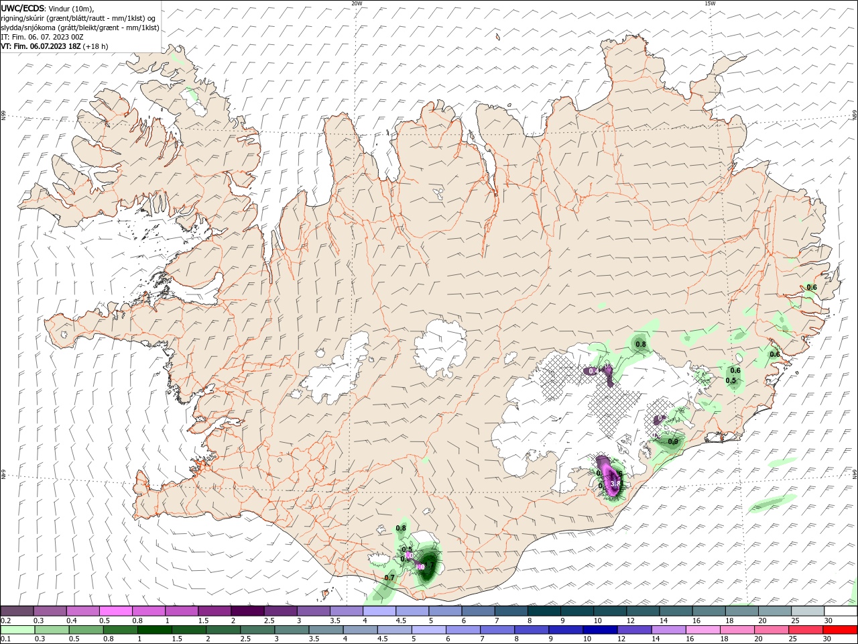Select rain legend bright red swatch above 30
The image size is (858, 644).
[x=841, y=630]
